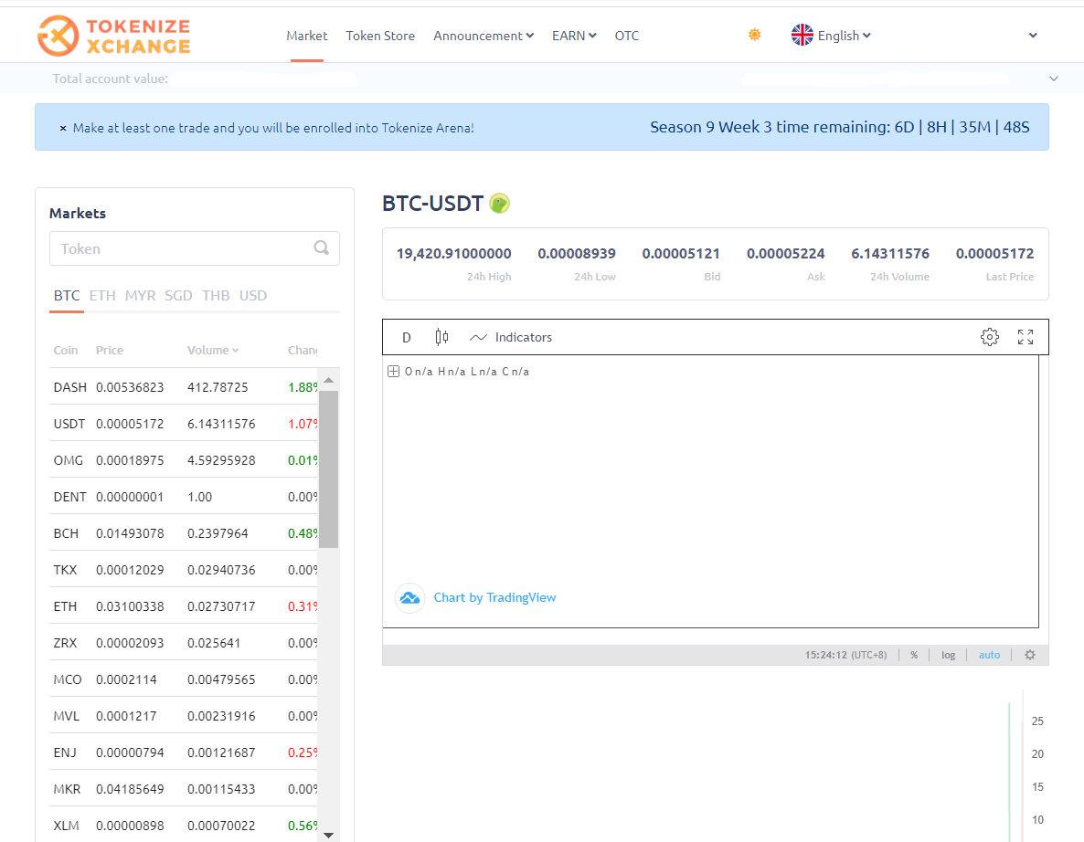The height and width of the screenshot is (842, 1084).
Task: Open the Announcement dropdown menu
Action: (484, 36)
